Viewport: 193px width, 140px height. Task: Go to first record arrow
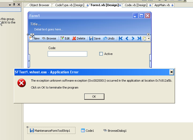point(121,38)
